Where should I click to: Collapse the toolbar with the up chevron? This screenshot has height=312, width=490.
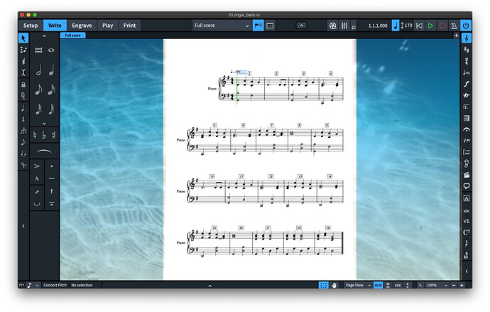pyautogui.click(x=301, y=26)
